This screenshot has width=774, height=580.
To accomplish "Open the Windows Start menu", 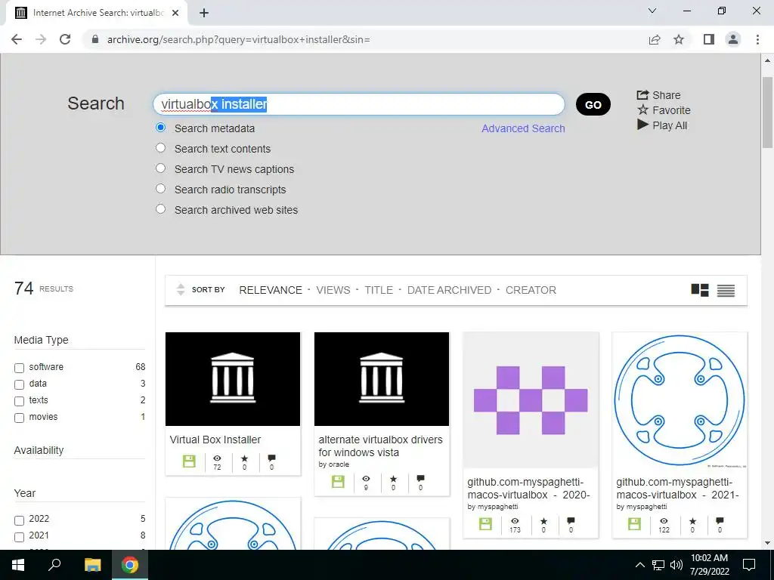I will tap(18, 565).
